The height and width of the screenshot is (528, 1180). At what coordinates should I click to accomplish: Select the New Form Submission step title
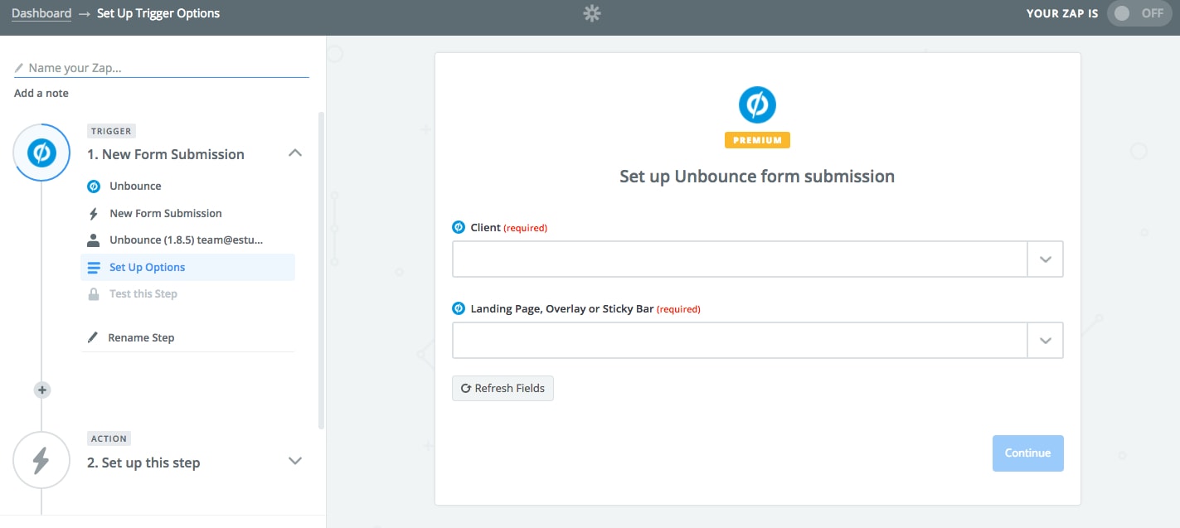(166, 154)
